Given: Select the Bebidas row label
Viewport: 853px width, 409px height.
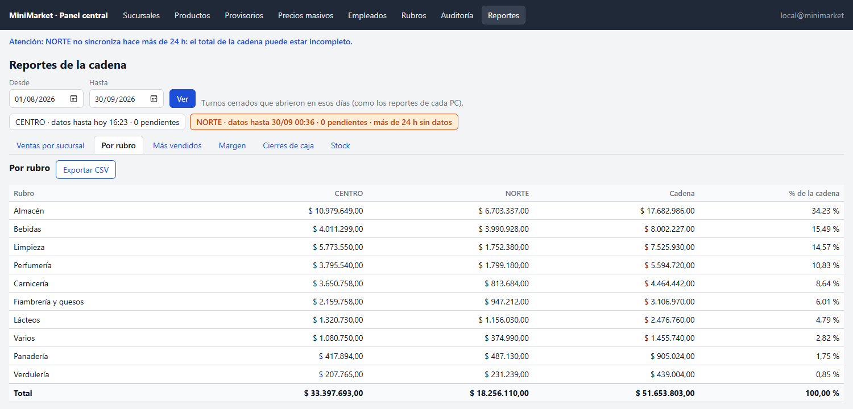Looking at the screenshot, I should [27, 229].
